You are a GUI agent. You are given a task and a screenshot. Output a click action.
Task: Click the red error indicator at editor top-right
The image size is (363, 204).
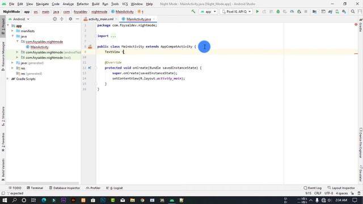point(356,24)
